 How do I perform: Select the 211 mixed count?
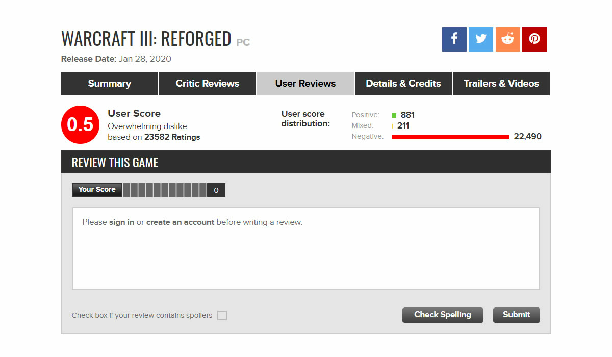point(403,126)
